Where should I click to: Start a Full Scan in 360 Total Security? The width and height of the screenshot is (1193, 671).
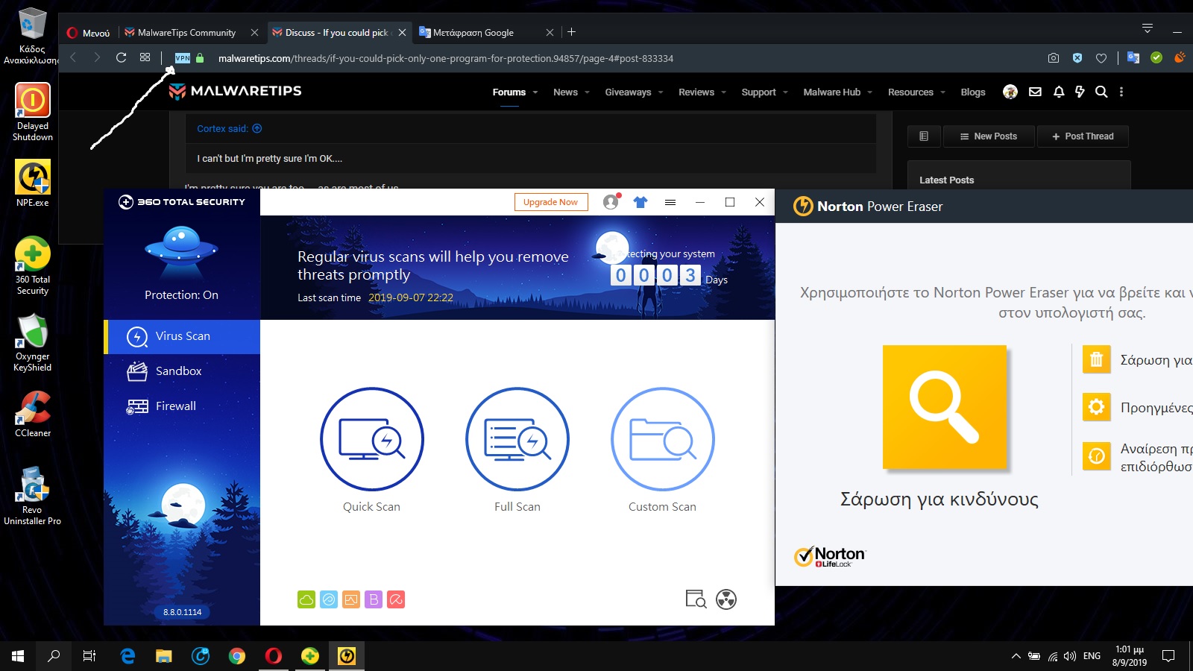(x=517, y=439)
